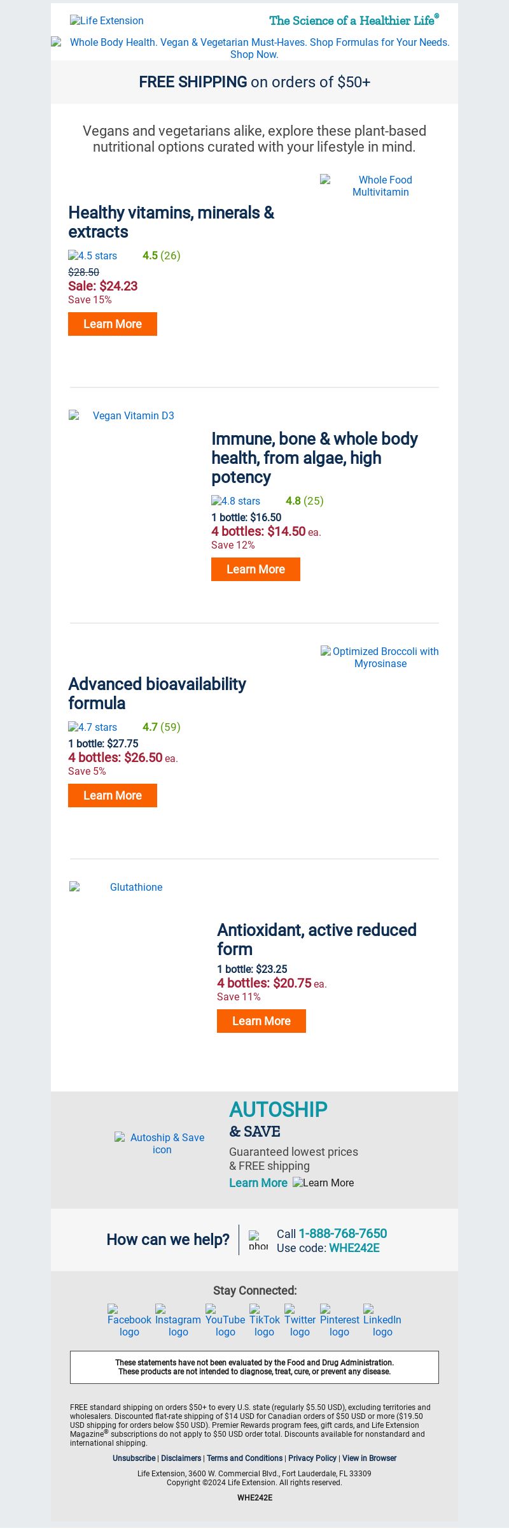Open the YouTube logo link
Screen dimensions: 509x1540
225,1321
